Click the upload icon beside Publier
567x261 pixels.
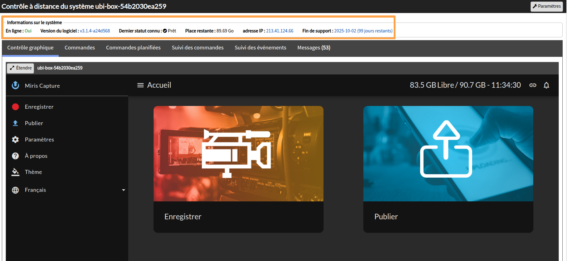click(x=15, y=123)
